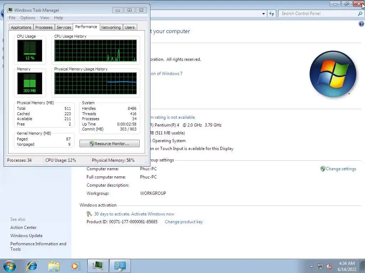
Task: Click the CPU Usage 12% gauge
Action: [30, 50]
